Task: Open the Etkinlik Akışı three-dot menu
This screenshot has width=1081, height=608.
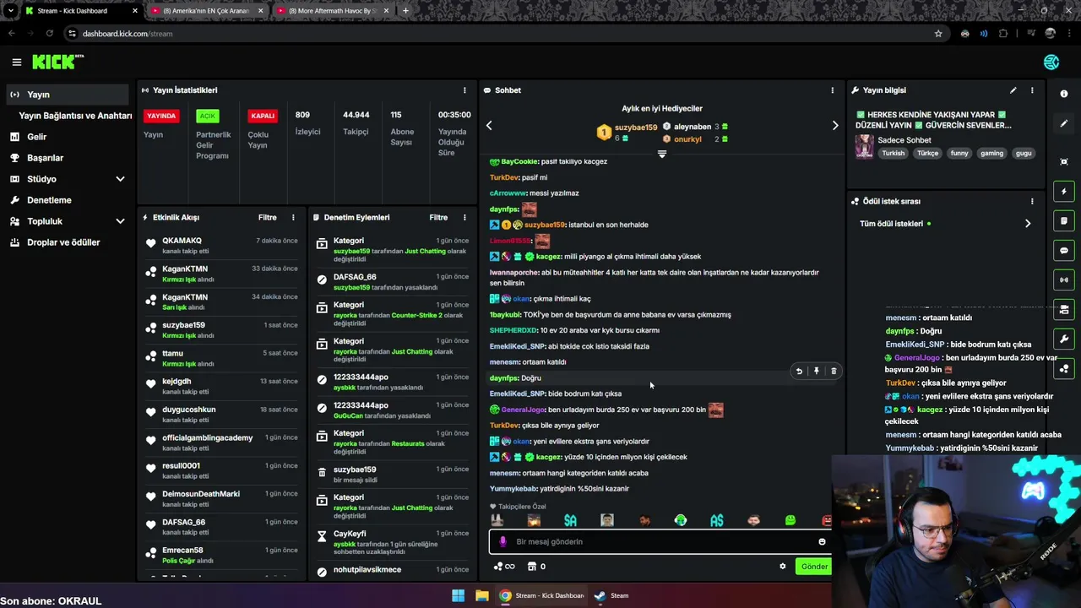Action: click(293, 217)
